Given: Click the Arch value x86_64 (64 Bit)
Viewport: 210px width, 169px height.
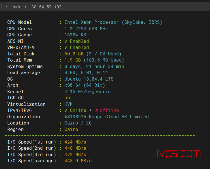Looking at the screenshot, I should [x=85, y=85].
